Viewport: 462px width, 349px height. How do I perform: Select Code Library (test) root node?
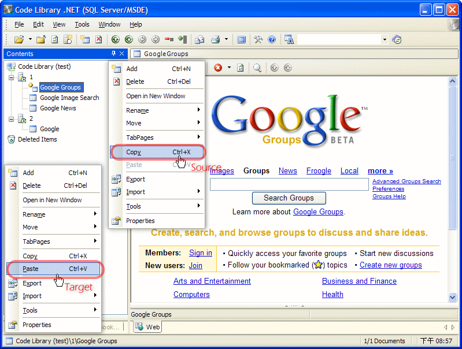[x=44, y=66]
